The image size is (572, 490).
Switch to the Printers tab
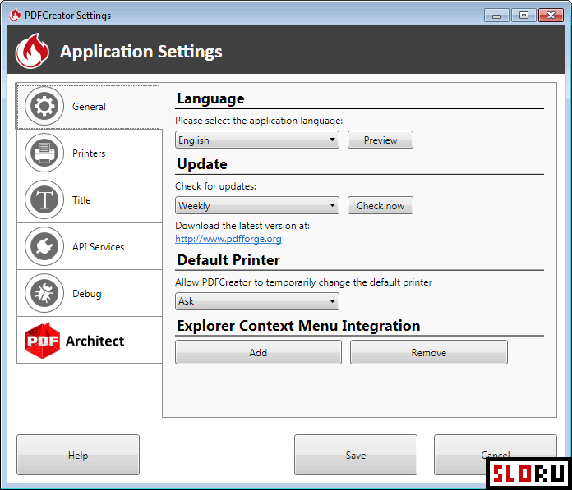point(90,153)
